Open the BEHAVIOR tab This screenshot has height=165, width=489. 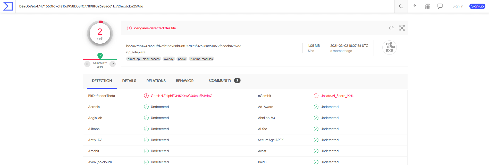[x=185, y=81]
